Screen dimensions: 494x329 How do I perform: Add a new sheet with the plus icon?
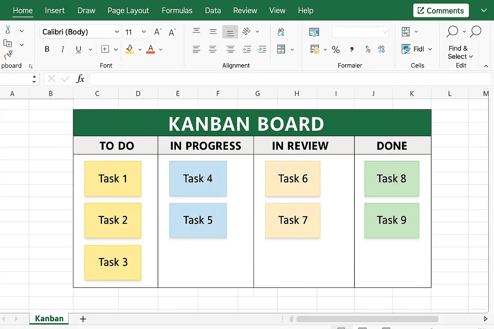click(83, 319)
